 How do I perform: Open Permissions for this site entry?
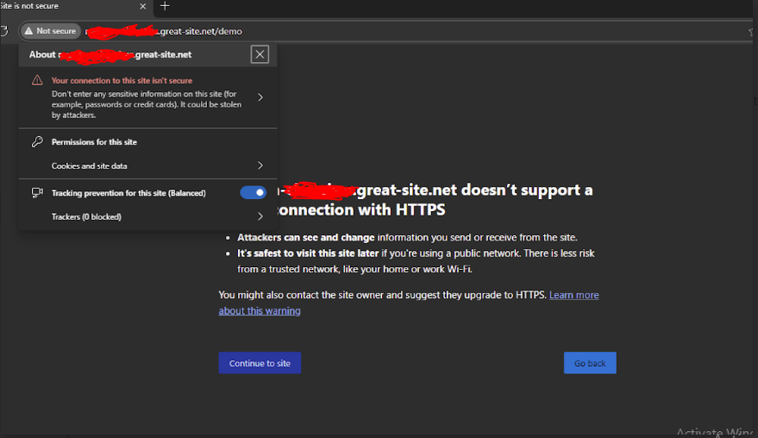pyautogui.click(x=94, y=142)
